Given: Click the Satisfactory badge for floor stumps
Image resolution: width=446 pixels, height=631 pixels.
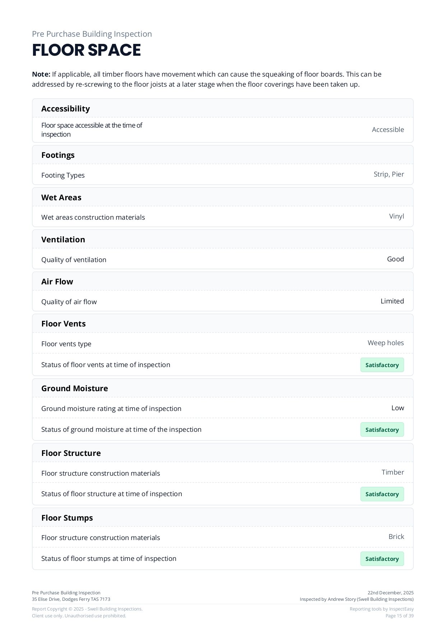Looking at the screenshot, I should [x=382, y=559].
